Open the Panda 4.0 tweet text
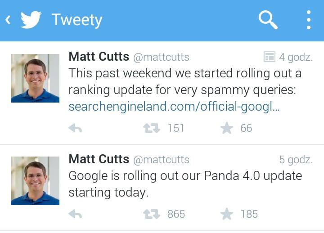Image resolution: width=324 pixels, height=233 pixels. 184,184
